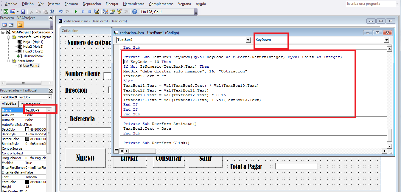The height and width of the screenshot is (192, 401).
Task: Run the current Sub with Run icon
Action: 76,12
